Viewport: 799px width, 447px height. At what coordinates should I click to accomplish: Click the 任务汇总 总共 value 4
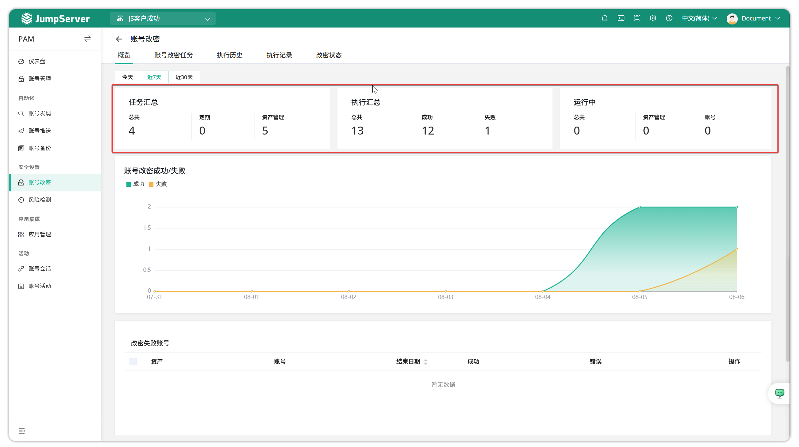(132, 131)
